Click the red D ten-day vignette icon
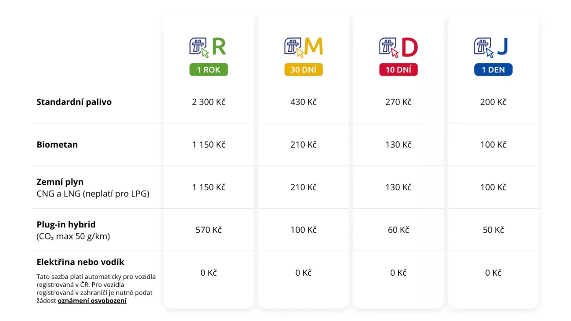 coord(398,47)
